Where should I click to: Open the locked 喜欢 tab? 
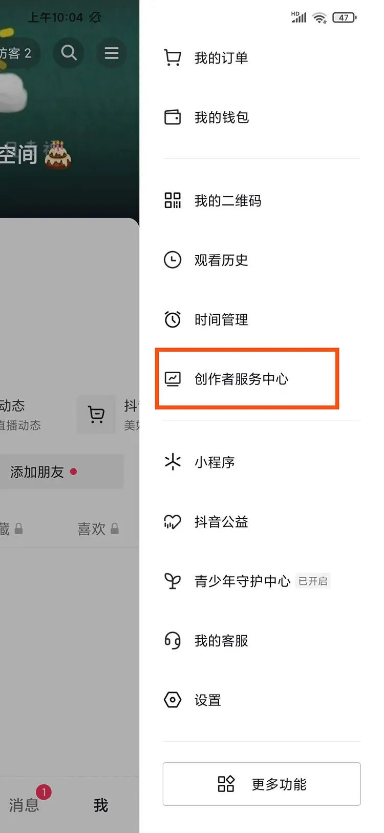click(x=98, y=529)
